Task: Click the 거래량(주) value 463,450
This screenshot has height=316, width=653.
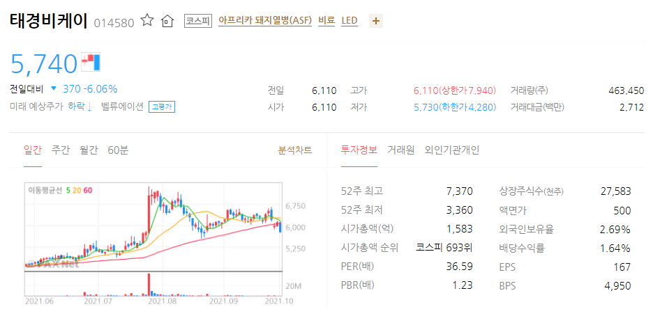Action: [x=626, y=90]
